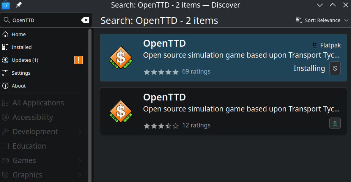Click the five-star rating of first OpenTTD
The height and width of the screenshot is (182, 351).
pos(161,72)
